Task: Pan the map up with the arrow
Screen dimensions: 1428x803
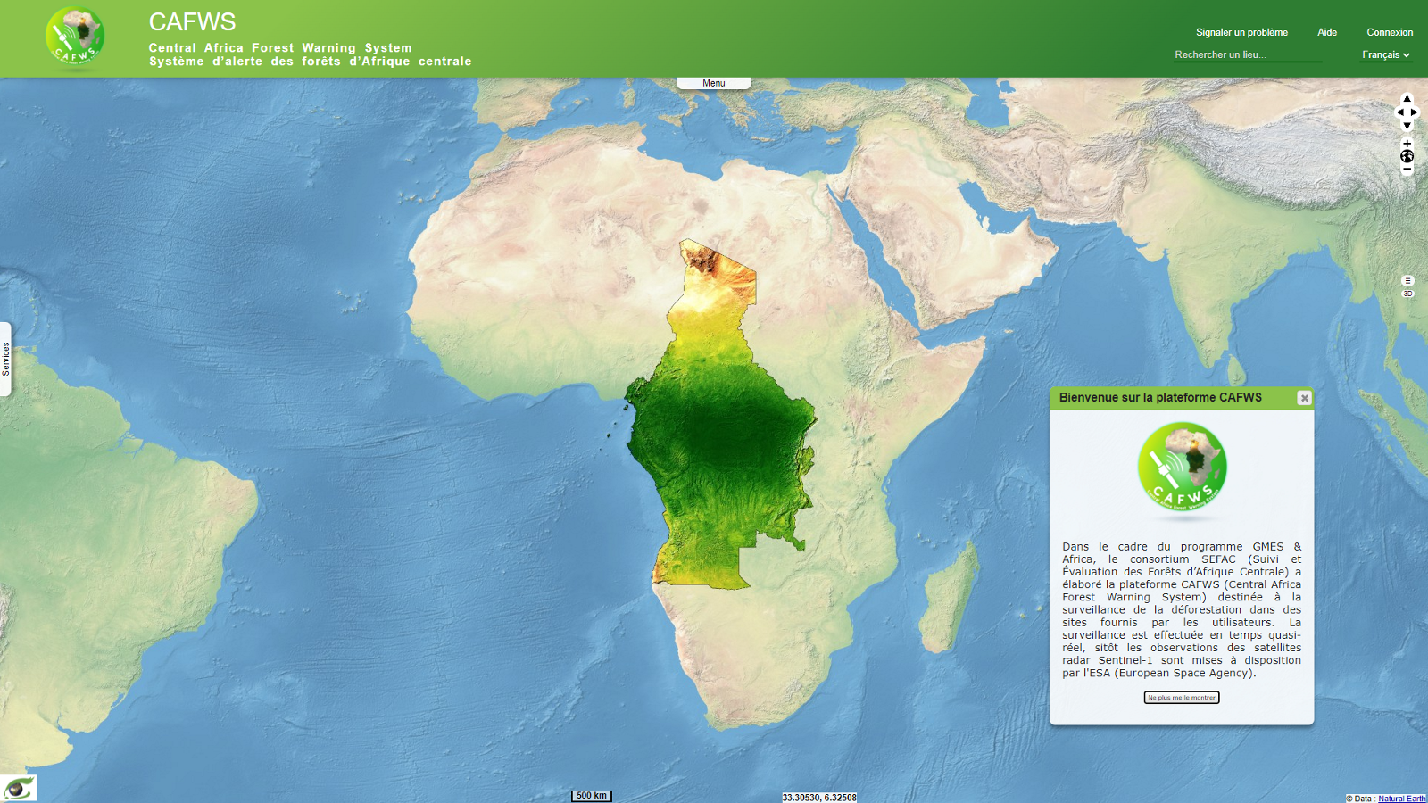Action: (x=1407, y=99)
